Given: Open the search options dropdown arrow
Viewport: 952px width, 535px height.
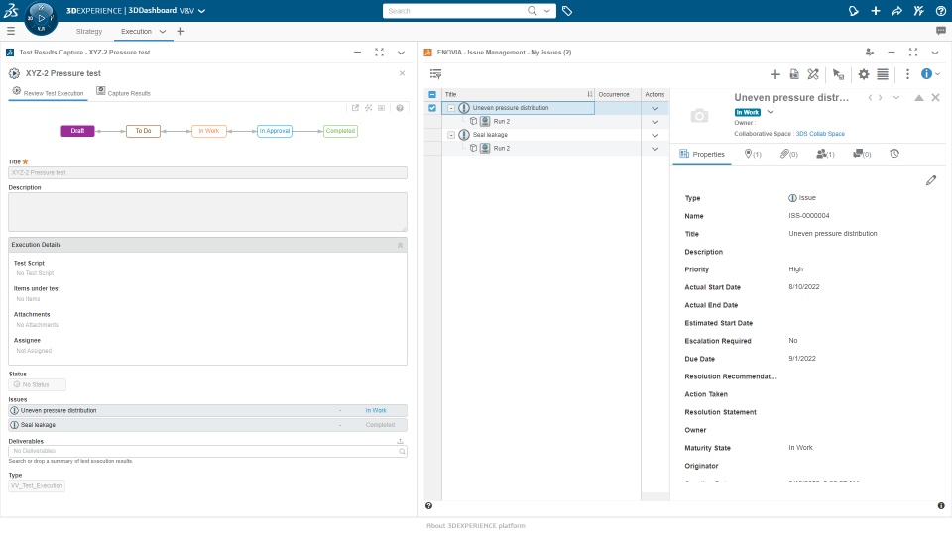Looking at the screenshot, I should tap(547, 11).
